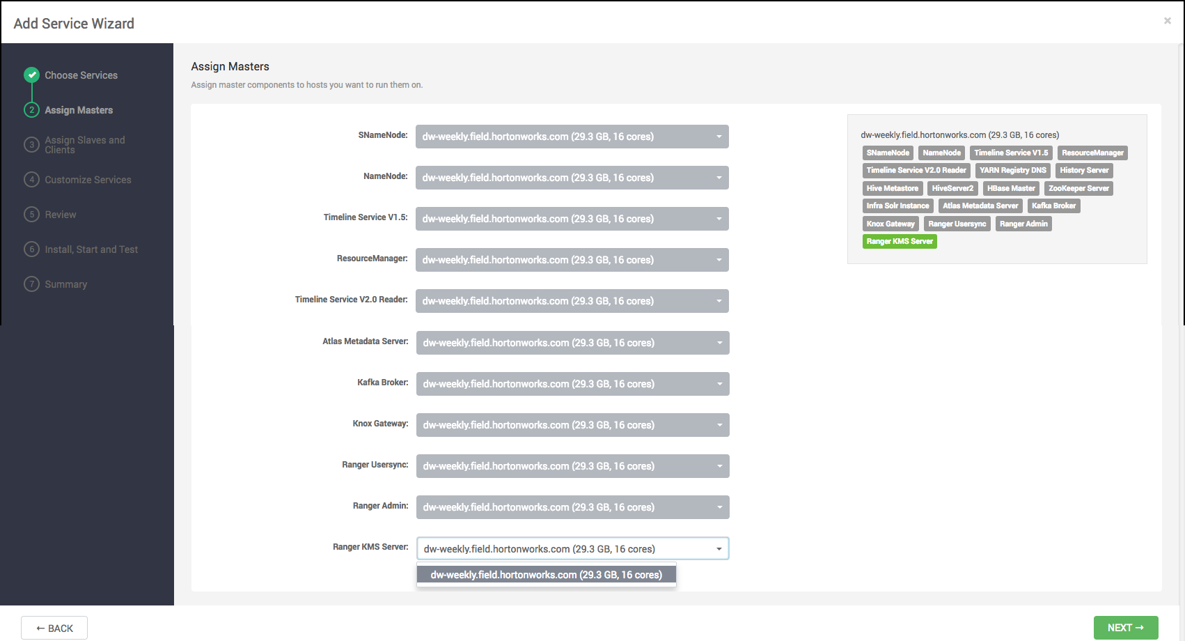Image resolution: width=1185 pixels, height=641 pixels.
Task: Click the BACK button
Action: pos(54,628)
